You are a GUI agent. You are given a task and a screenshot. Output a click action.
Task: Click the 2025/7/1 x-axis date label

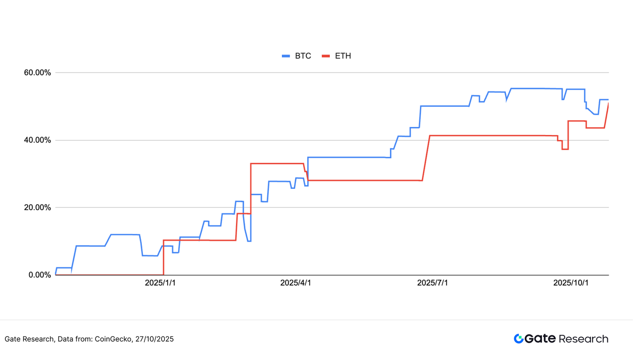[433, 283]
